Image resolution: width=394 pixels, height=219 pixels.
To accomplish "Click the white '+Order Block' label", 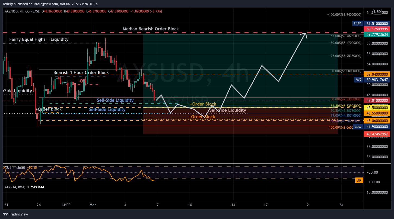I will tap(49, 109).
